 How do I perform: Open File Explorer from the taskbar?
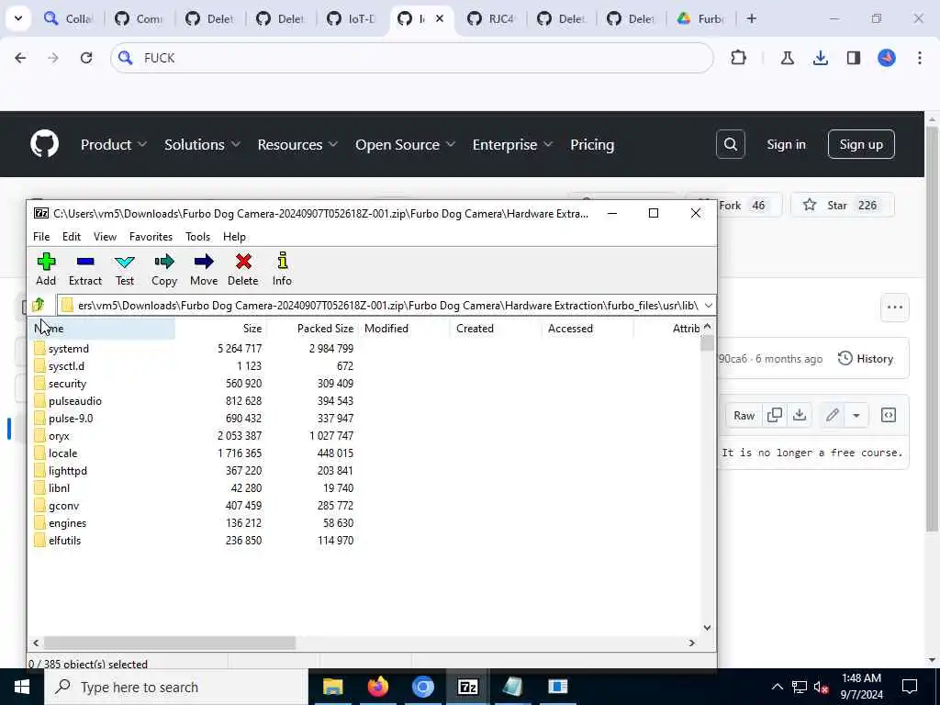(332, 687)
